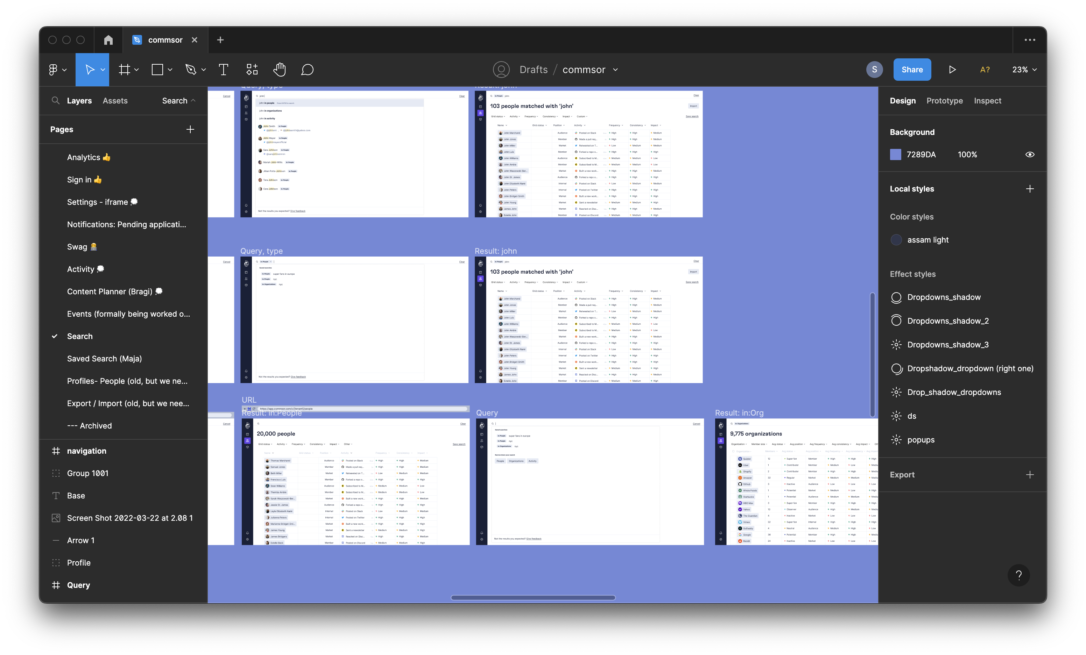This screenshot has width=1086, height=655.
Task: Close the commsor tab
Action: pyautogui.click(x=195, y=40)
